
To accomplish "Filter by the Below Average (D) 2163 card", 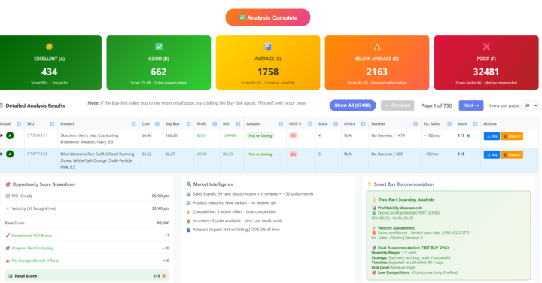I will point(377,62).
